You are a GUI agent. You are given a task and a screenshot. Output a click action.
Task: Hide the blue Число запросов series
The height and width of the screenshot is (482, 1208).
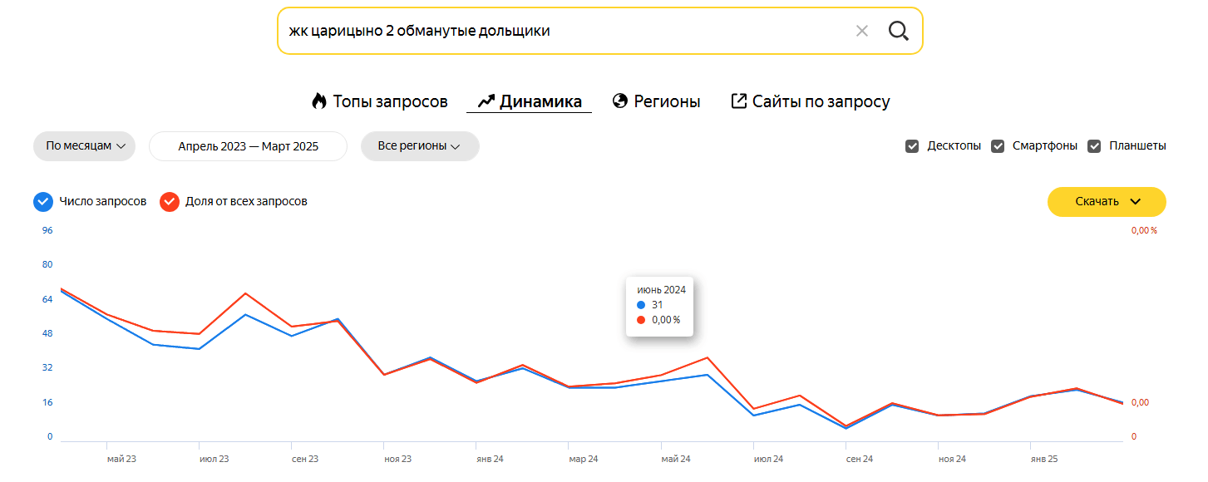coord(43,202)
